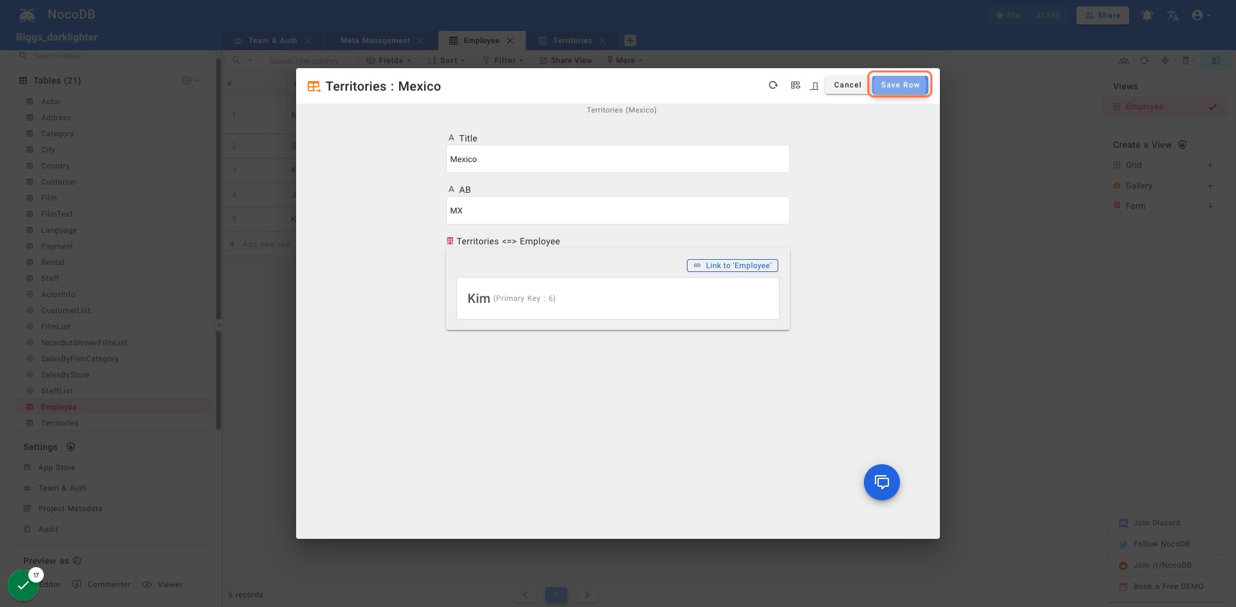Click the Join Discord link

coord(1157,523)
